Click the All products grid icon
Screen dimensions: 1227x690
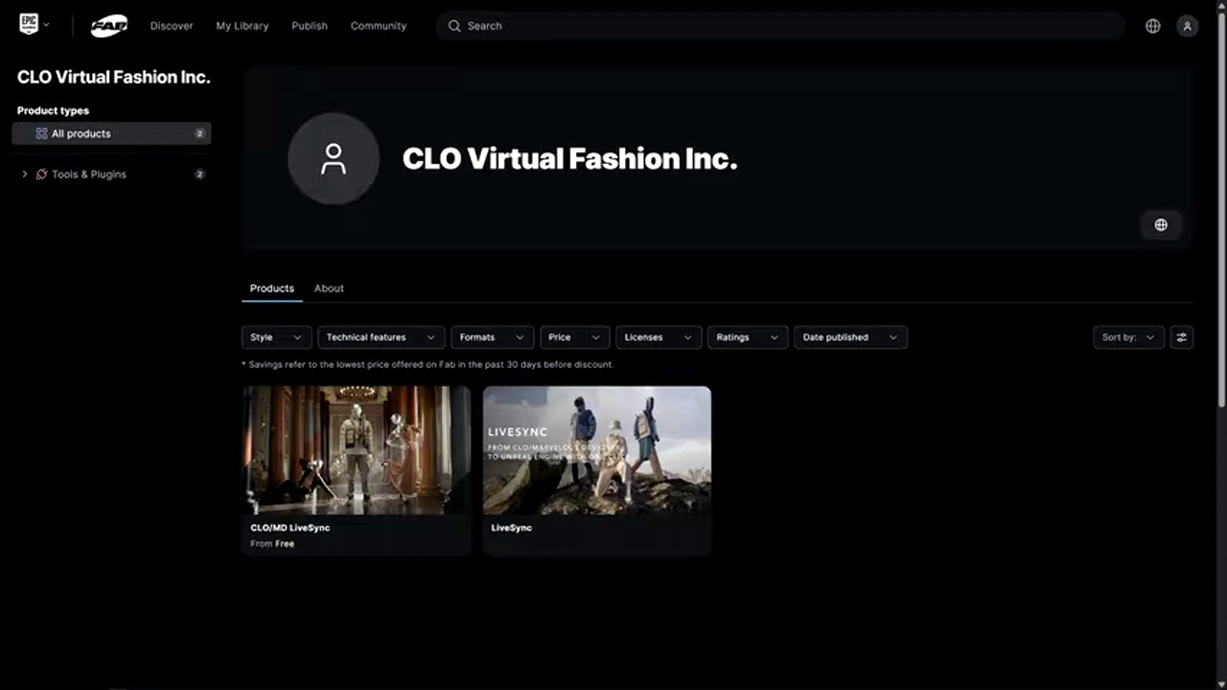point(41,134)
